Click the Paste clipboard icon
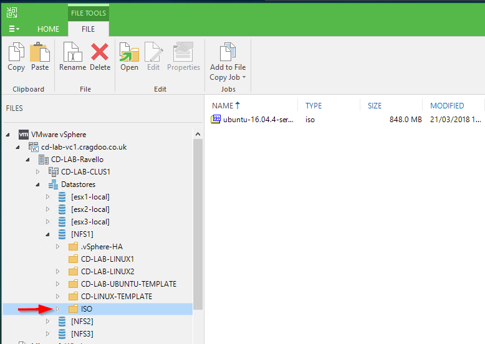The image size is (485, 344). coord(40,52)
